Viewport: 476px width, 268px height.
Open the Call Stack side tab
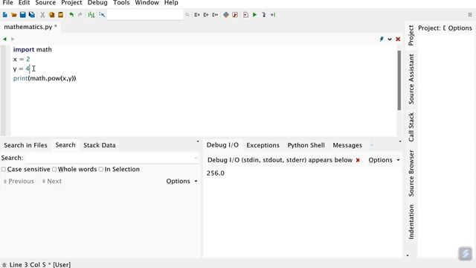(411, 127)
